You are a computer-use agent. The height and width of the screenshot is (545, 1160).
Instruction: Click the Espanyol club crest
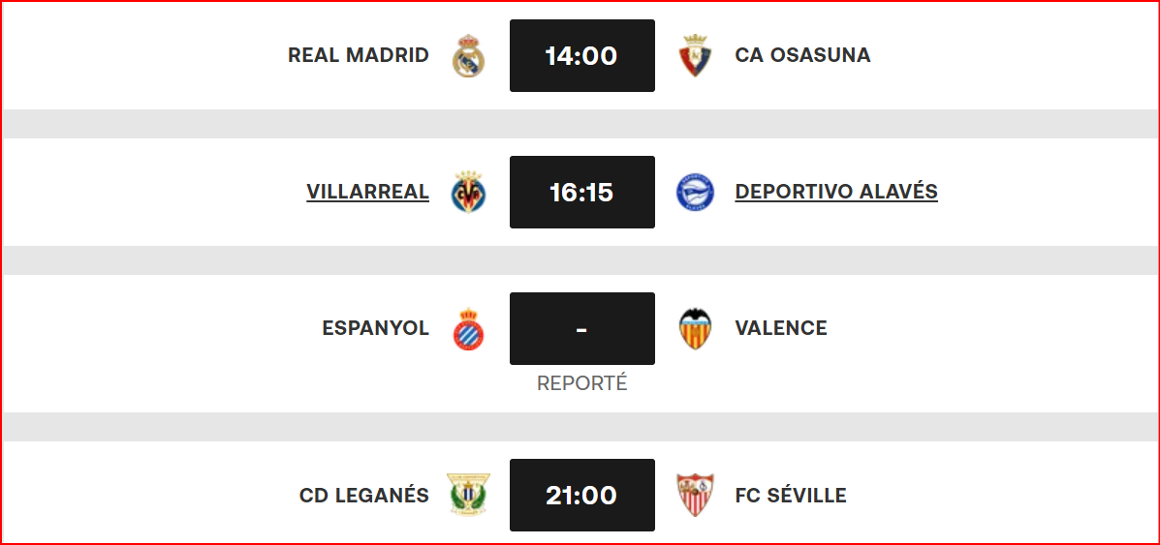click(x=468, y=329)
